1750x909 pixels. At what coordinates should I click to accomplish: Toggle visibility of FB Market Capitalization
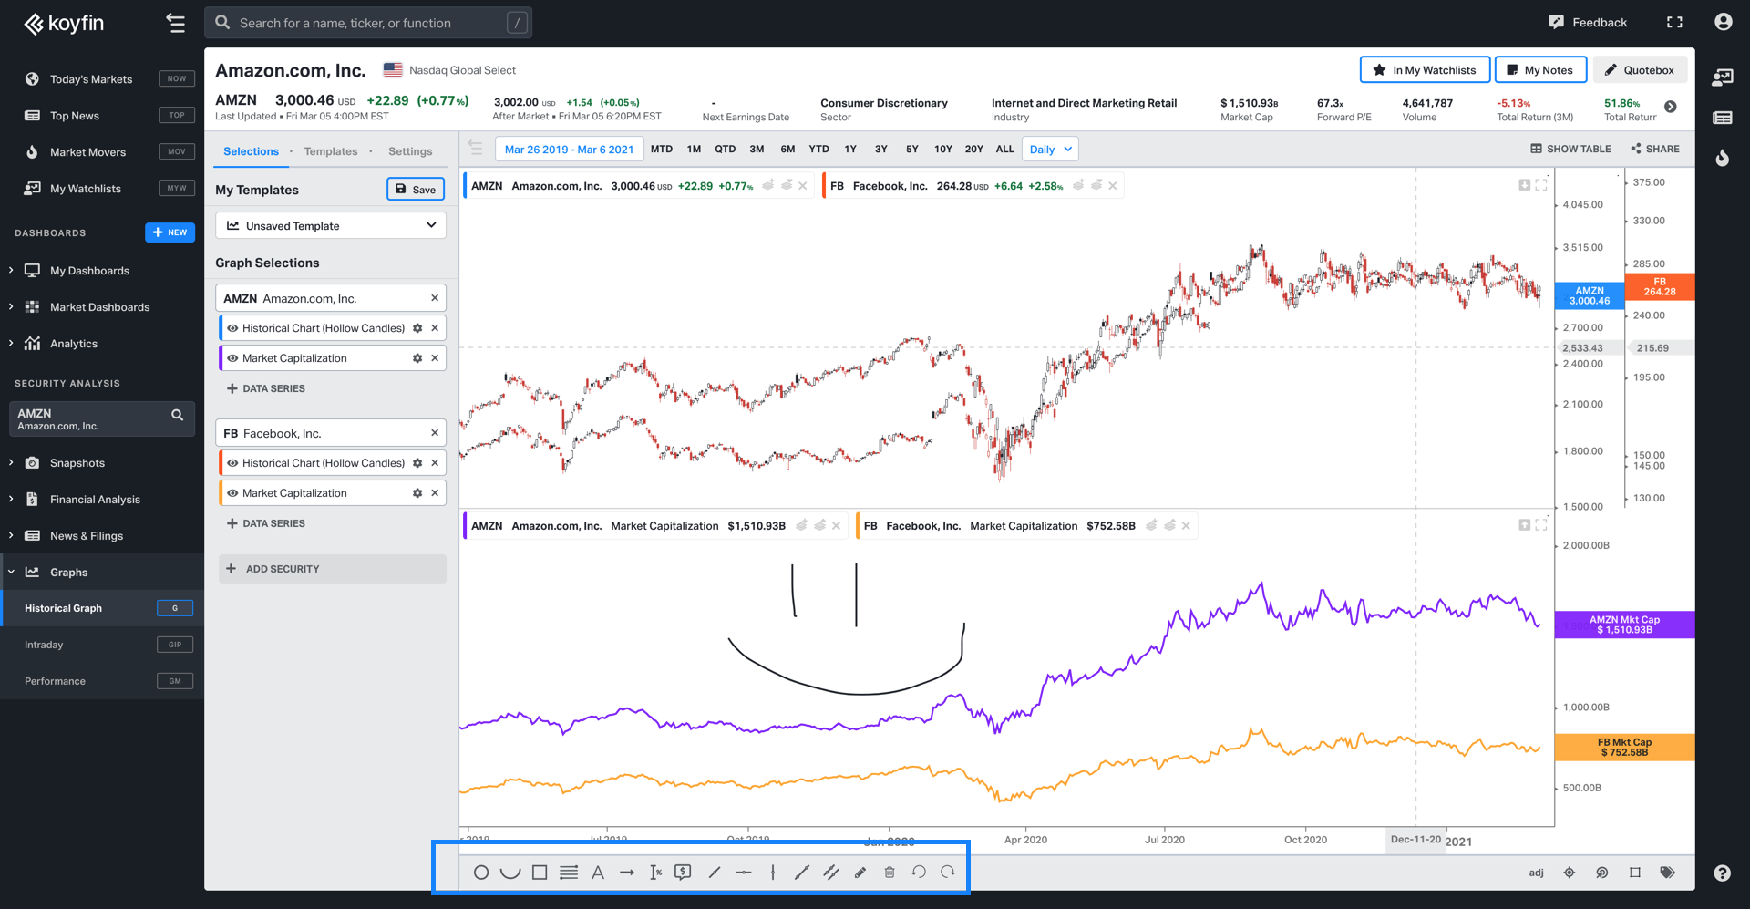232,493
